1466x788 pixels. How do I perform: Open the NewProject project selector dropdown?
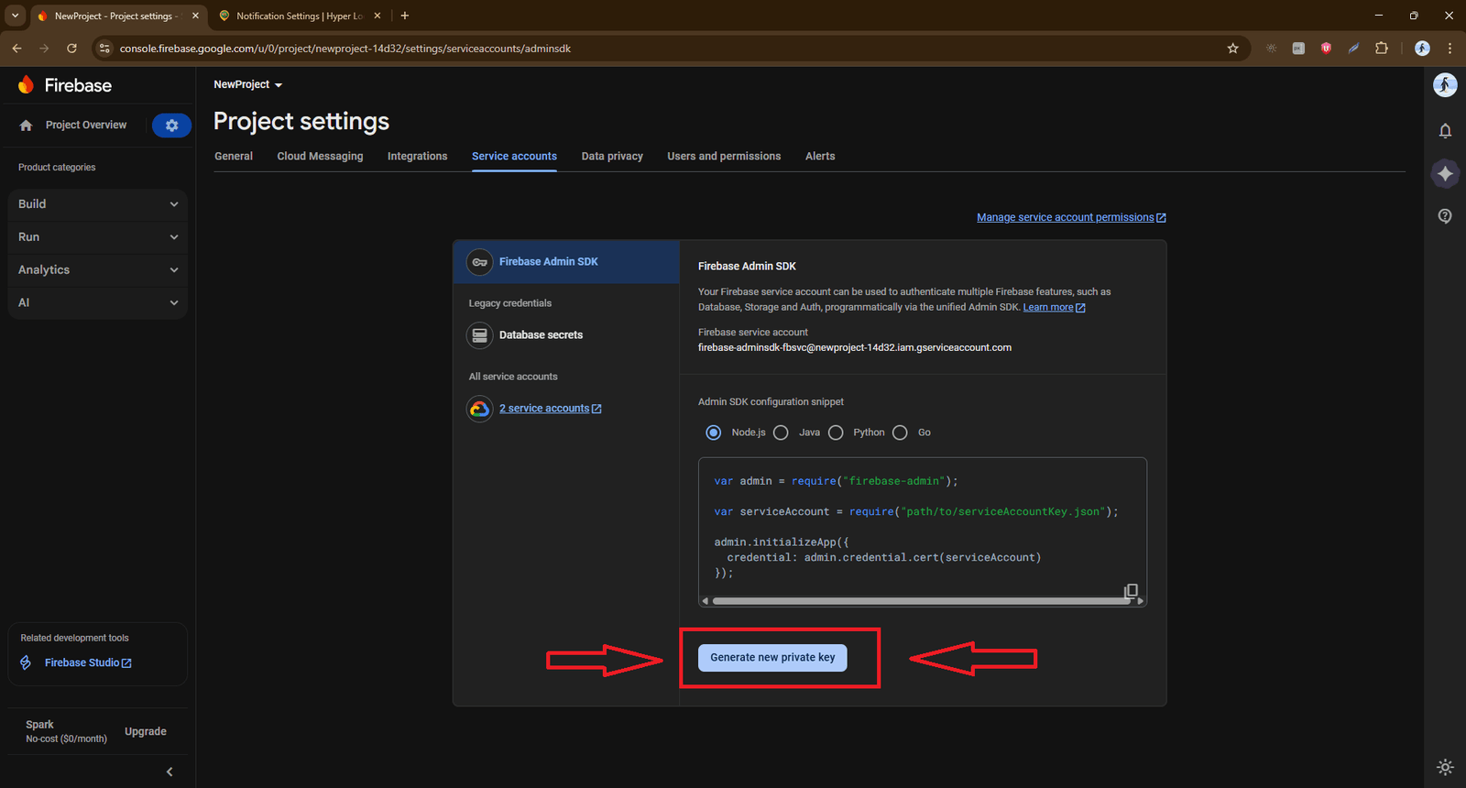pyautogui.click(x=247, y=84)
